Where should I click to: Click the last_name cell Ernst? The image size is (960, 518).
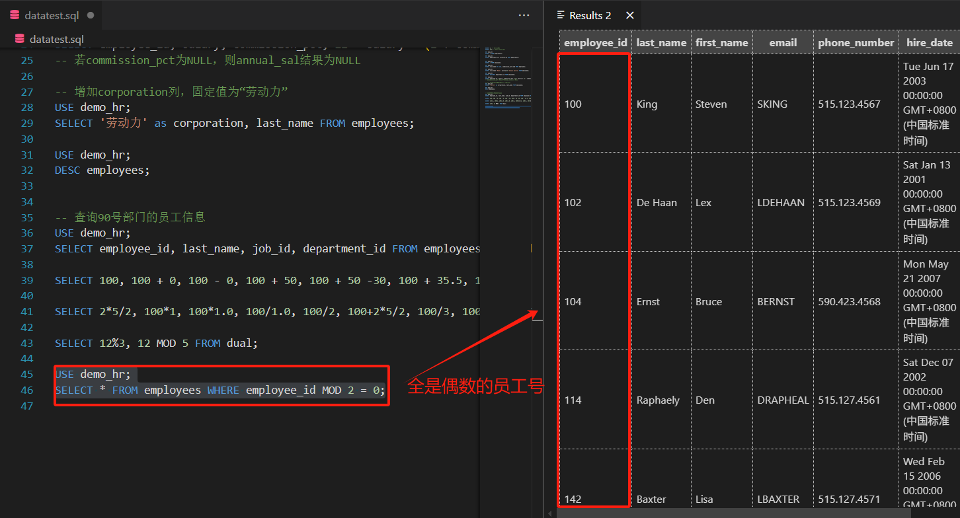pos(661,301)
